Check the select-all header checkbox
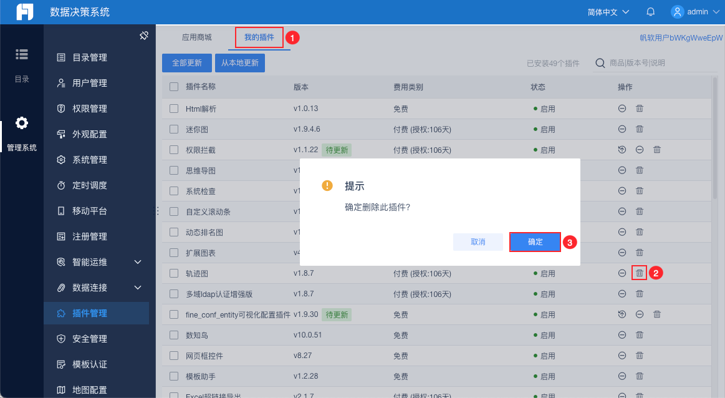Viewport: 725px width, 398px height. pos(174,87)
